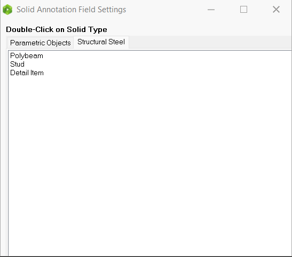Highlight the Polybeam entry

click(x=27, y=56)
